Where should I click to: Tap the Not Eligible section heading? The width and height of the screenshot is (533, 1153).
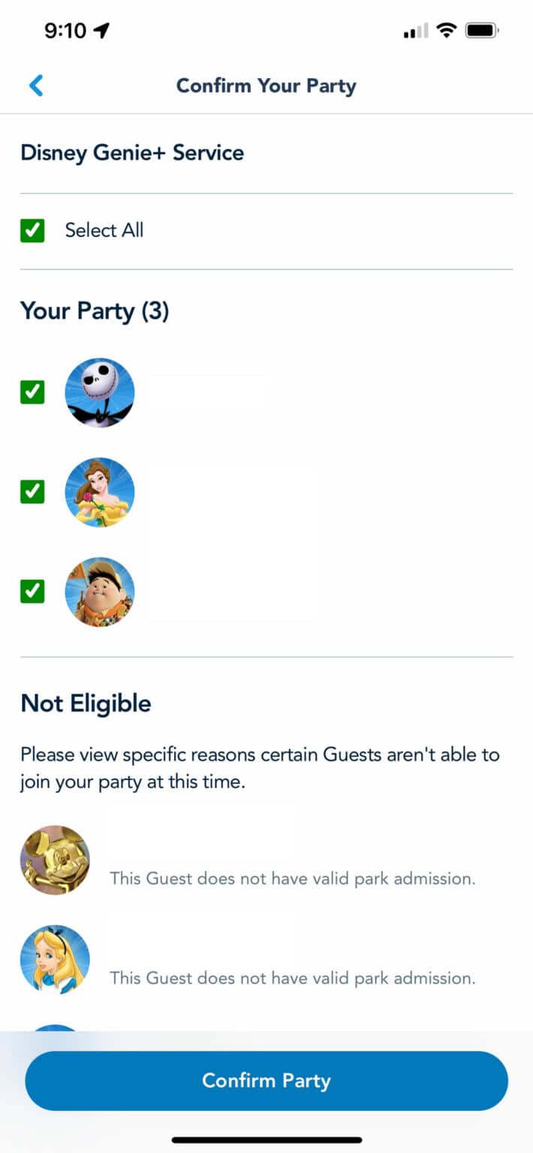85,703
